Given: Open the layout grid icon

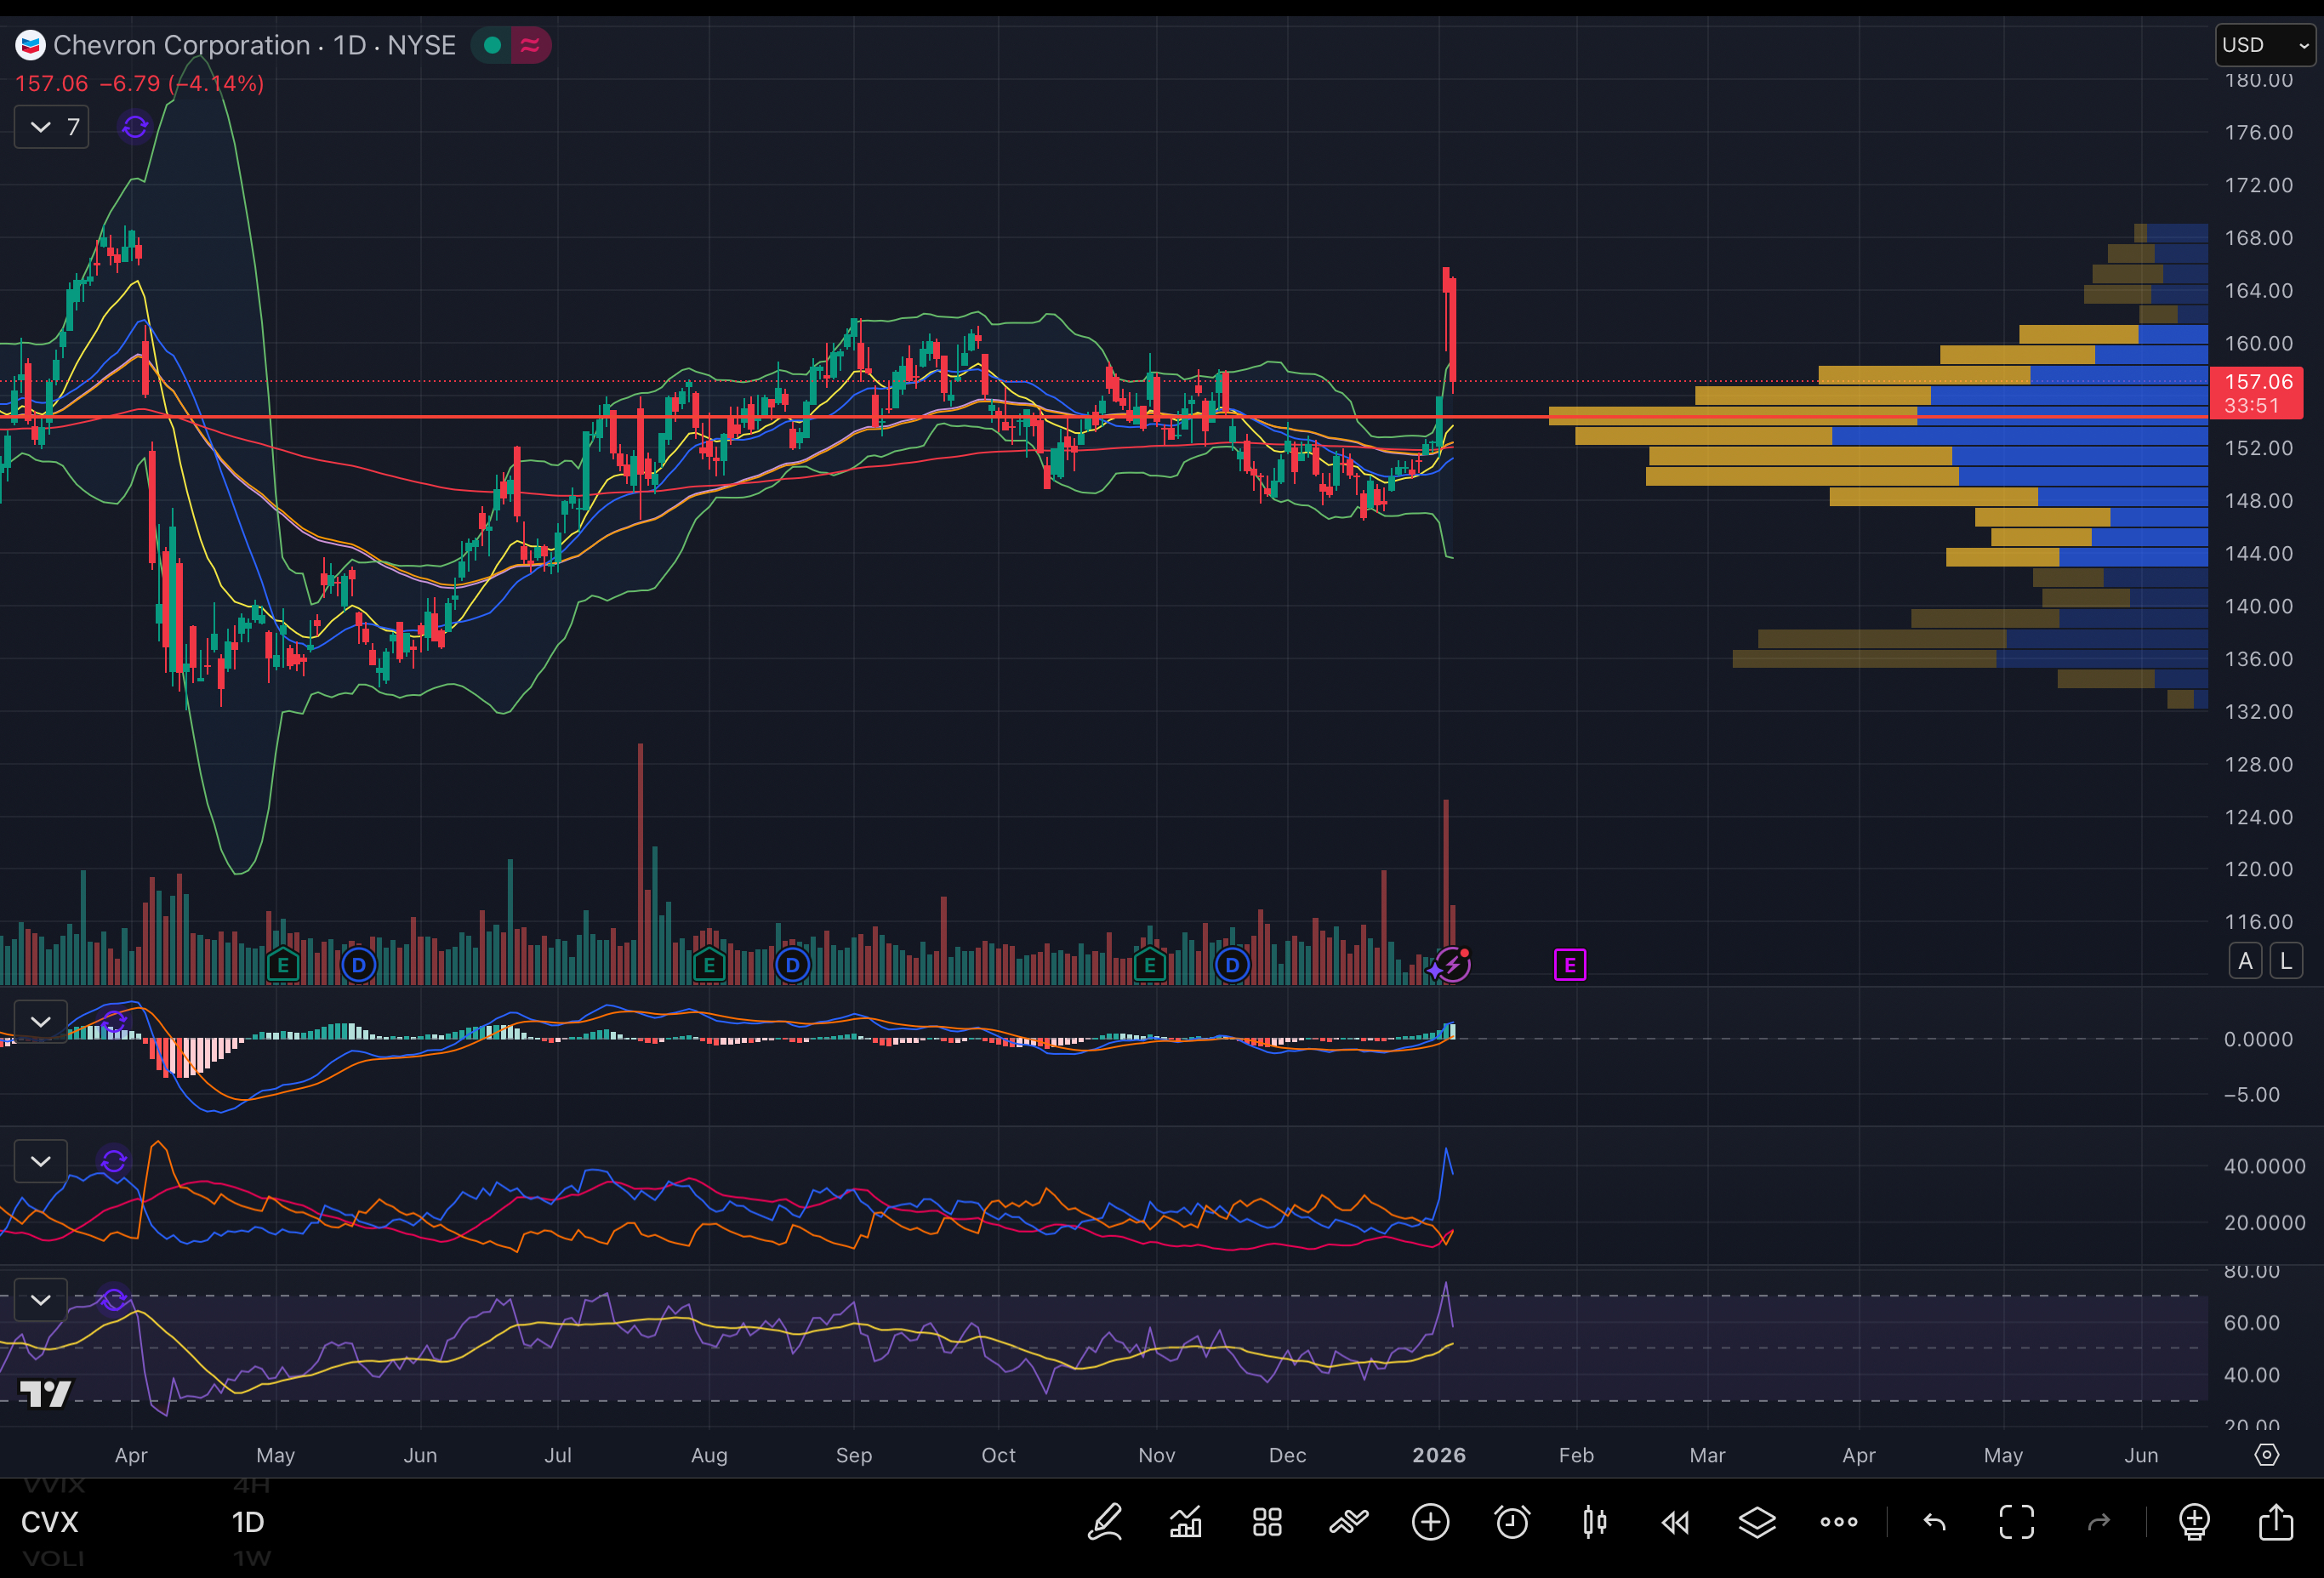Looking at the screenshot, I should click(1267, 1522).
